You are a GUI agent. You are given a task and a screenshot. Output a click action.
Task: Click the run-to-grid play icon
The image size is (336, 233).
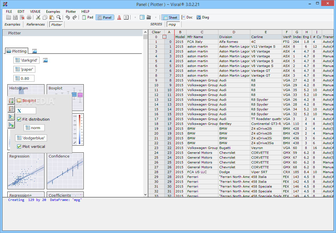pos(11,117)
